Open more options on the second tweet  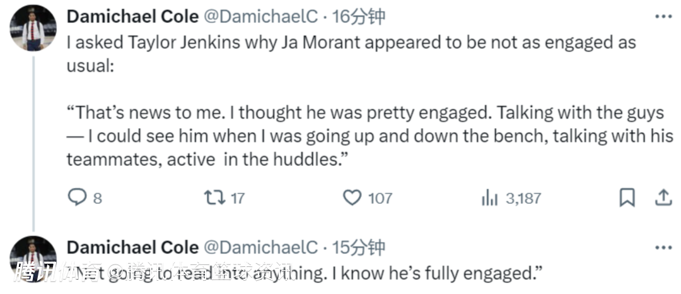coord(663,246)
